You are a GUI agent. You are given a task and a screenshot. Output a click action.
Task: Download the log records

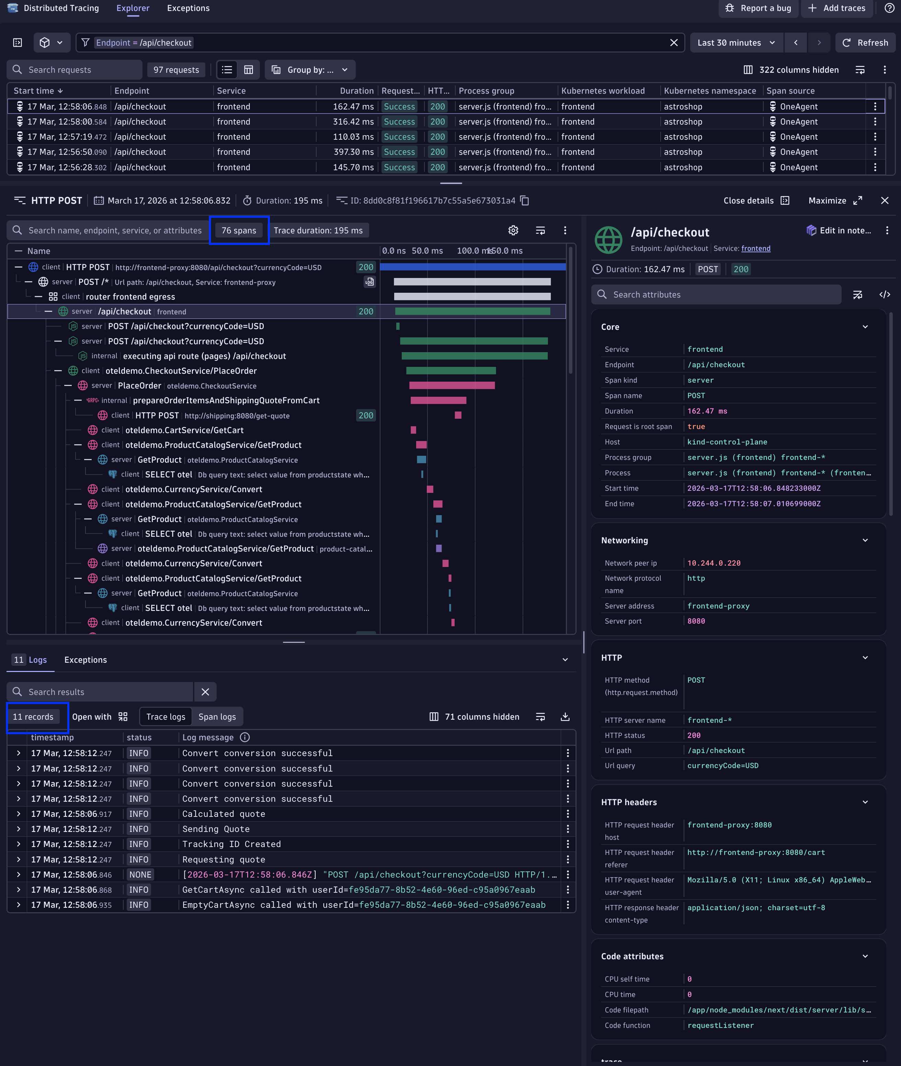(565, 717)
